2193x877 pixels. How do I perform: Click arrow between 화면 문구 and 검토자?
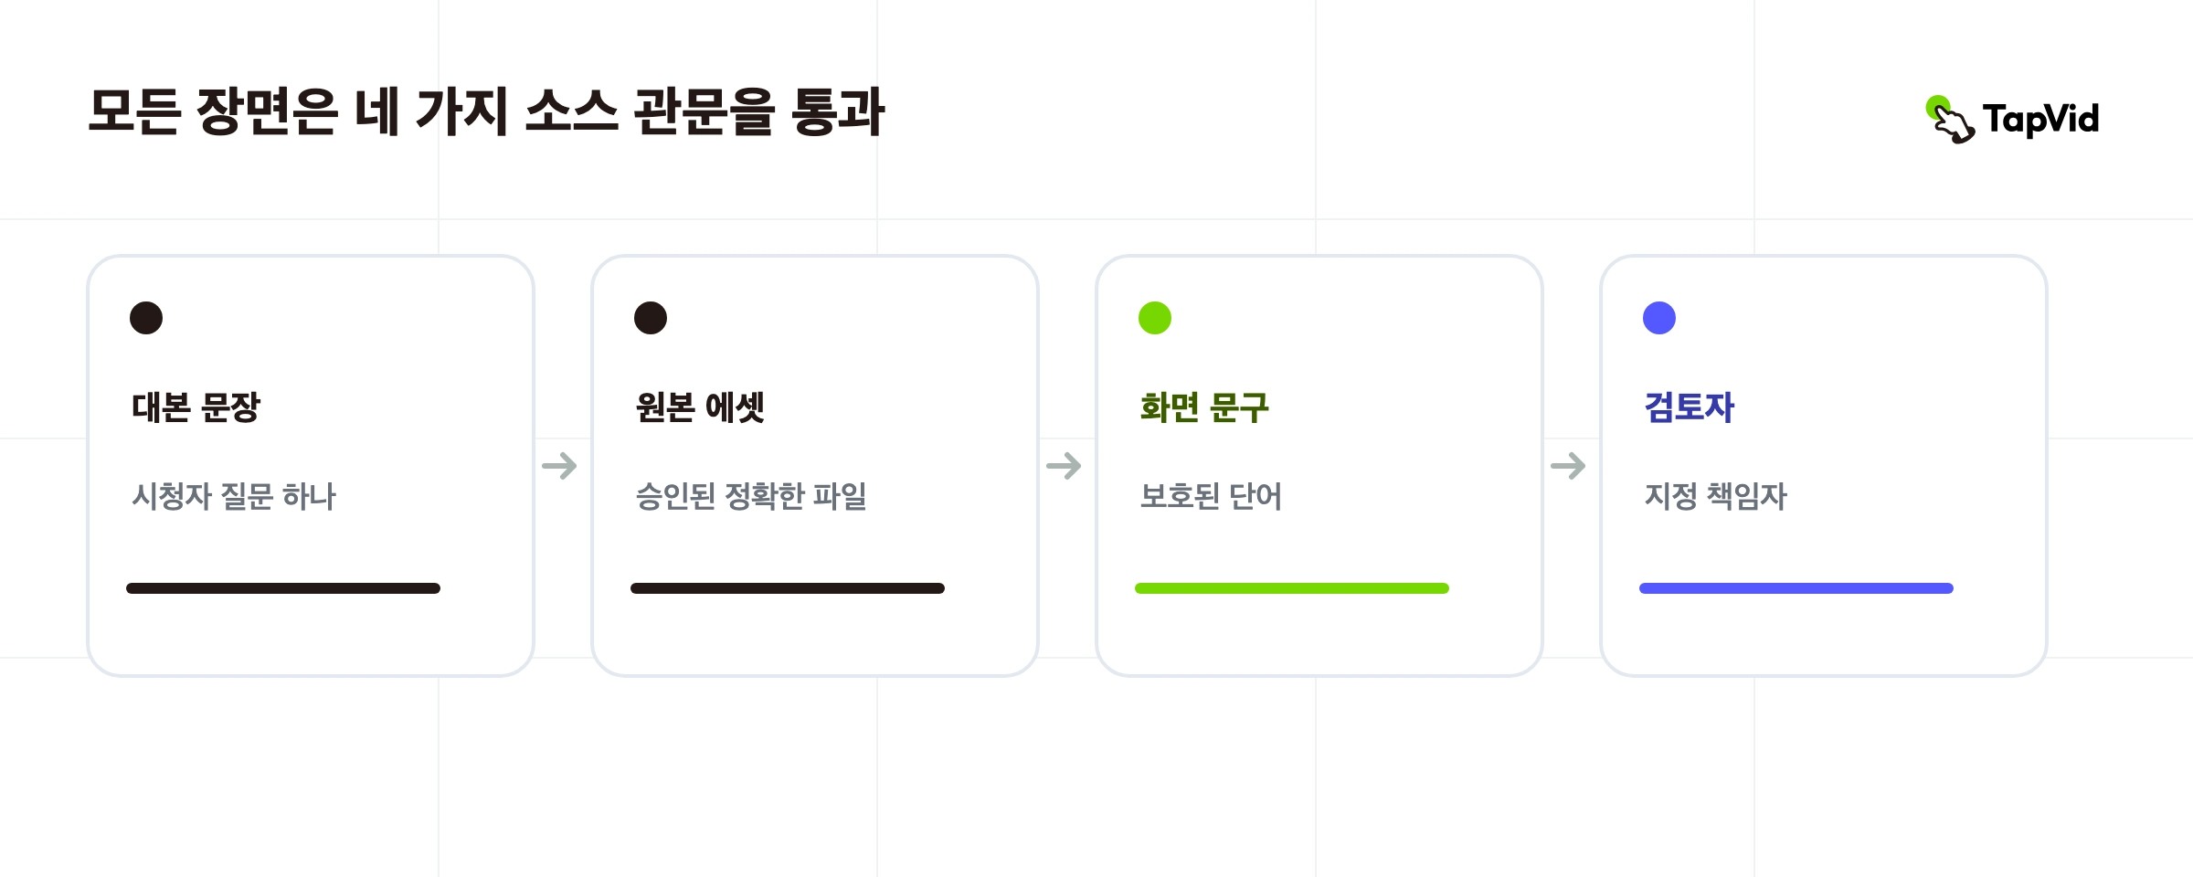pyautogui.click(x=1568, y=466)
